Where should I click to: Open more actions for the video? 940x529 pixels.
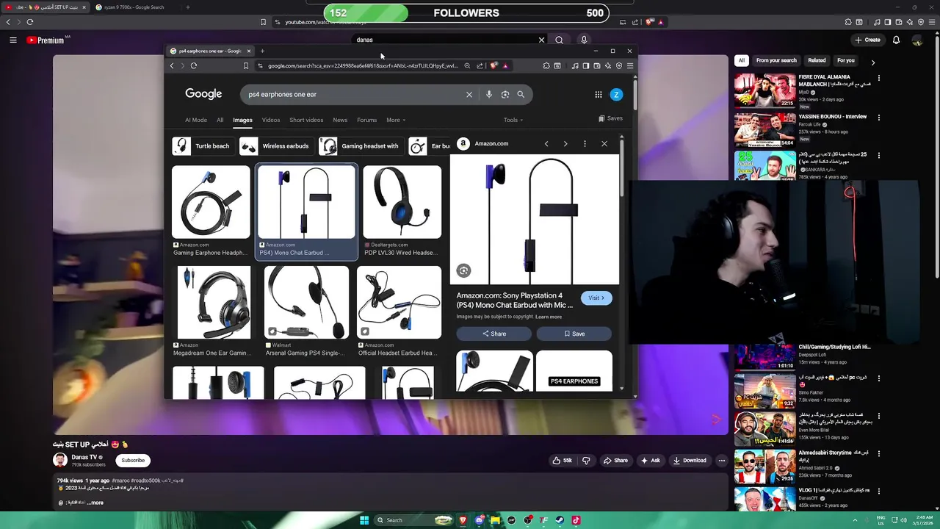click(x=722, y=461)
